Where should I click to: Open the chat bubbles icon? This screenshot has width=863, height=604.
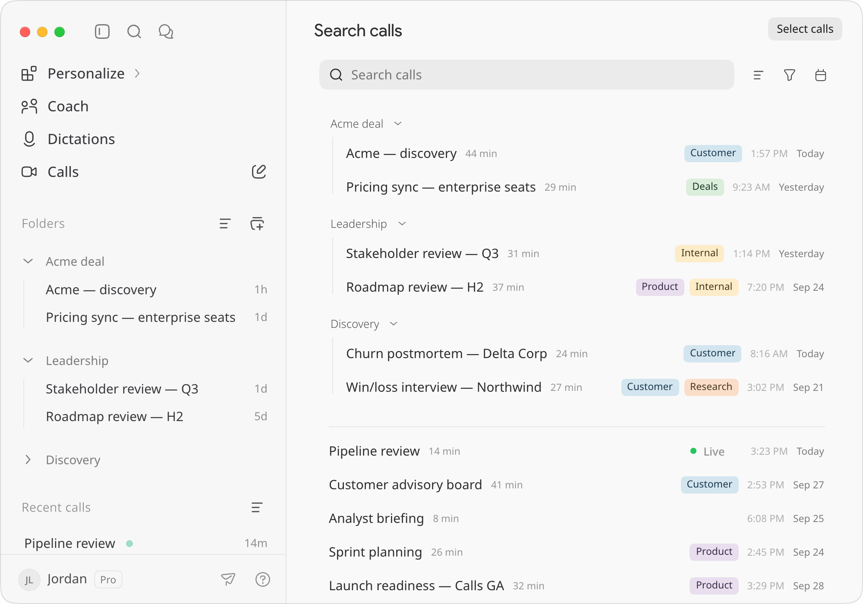pos(166,31)
